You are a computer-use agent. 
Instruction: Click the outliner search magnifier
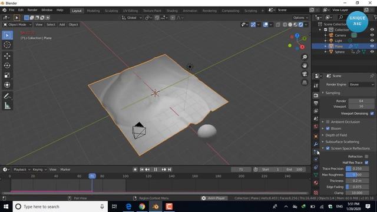pyautogui.click(x=341, y=17)
